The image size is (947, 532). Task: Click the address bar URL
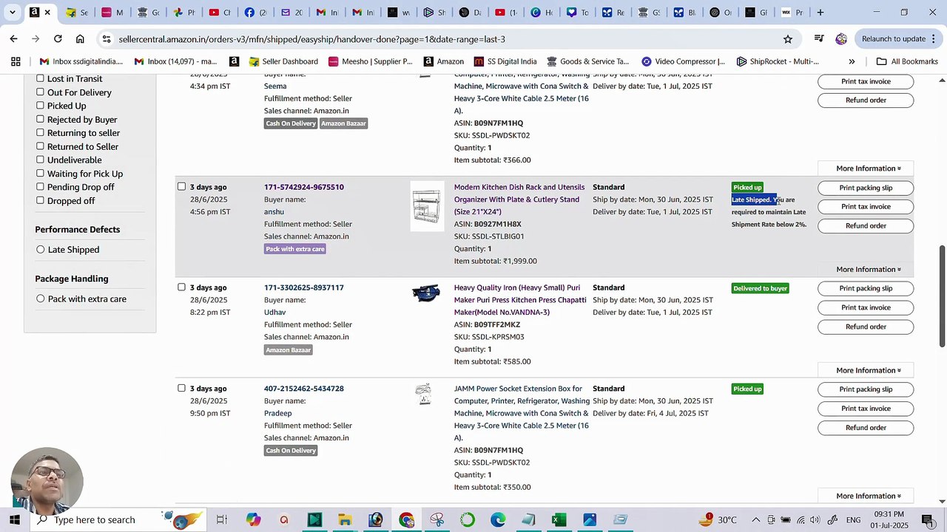(311, 39)
